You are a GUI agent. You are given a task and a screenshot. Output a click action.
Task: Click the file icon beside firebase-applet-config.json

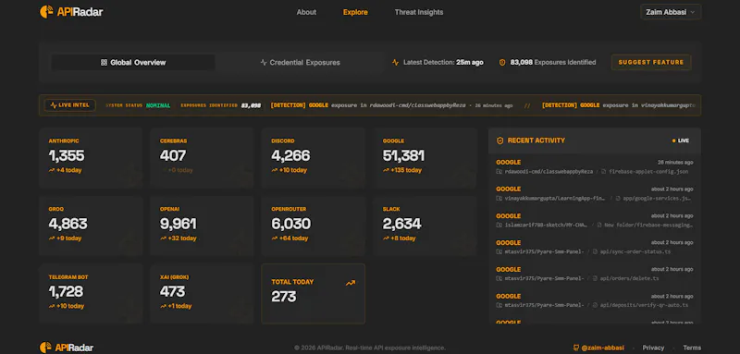tap(604, 172)
